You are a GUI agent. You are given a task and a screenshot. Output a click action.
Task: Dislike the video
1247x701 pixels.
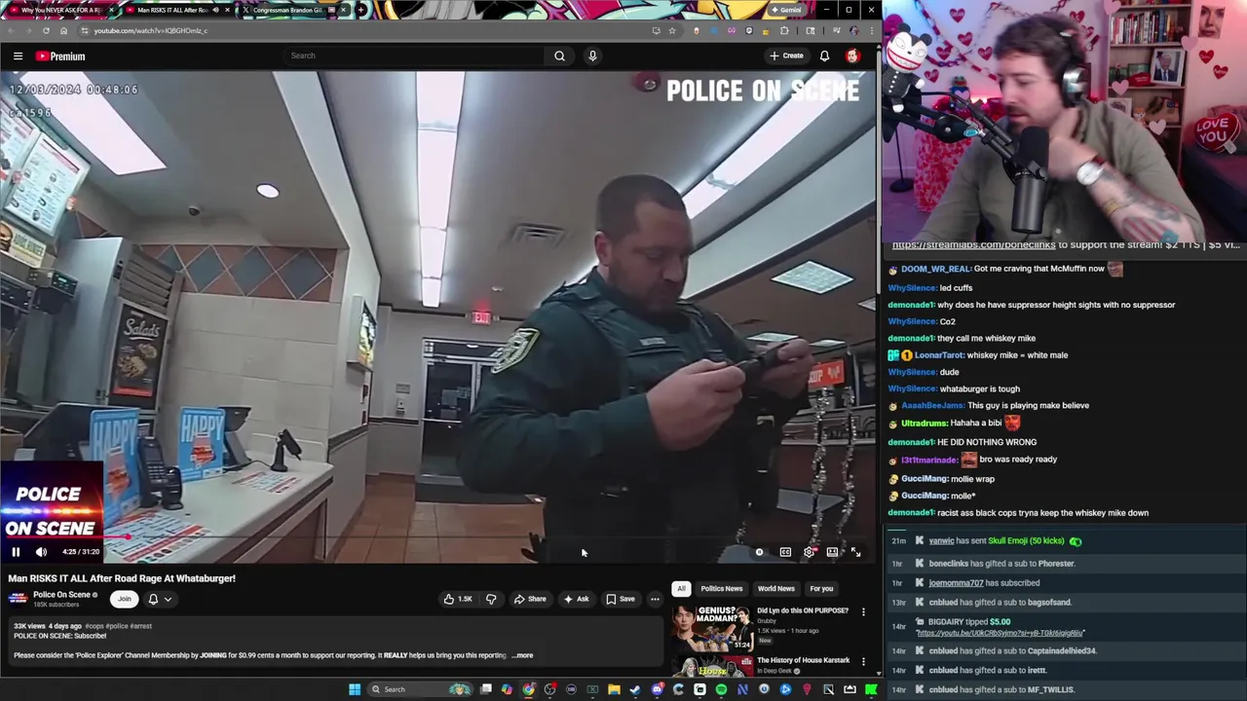pos(491,599)
